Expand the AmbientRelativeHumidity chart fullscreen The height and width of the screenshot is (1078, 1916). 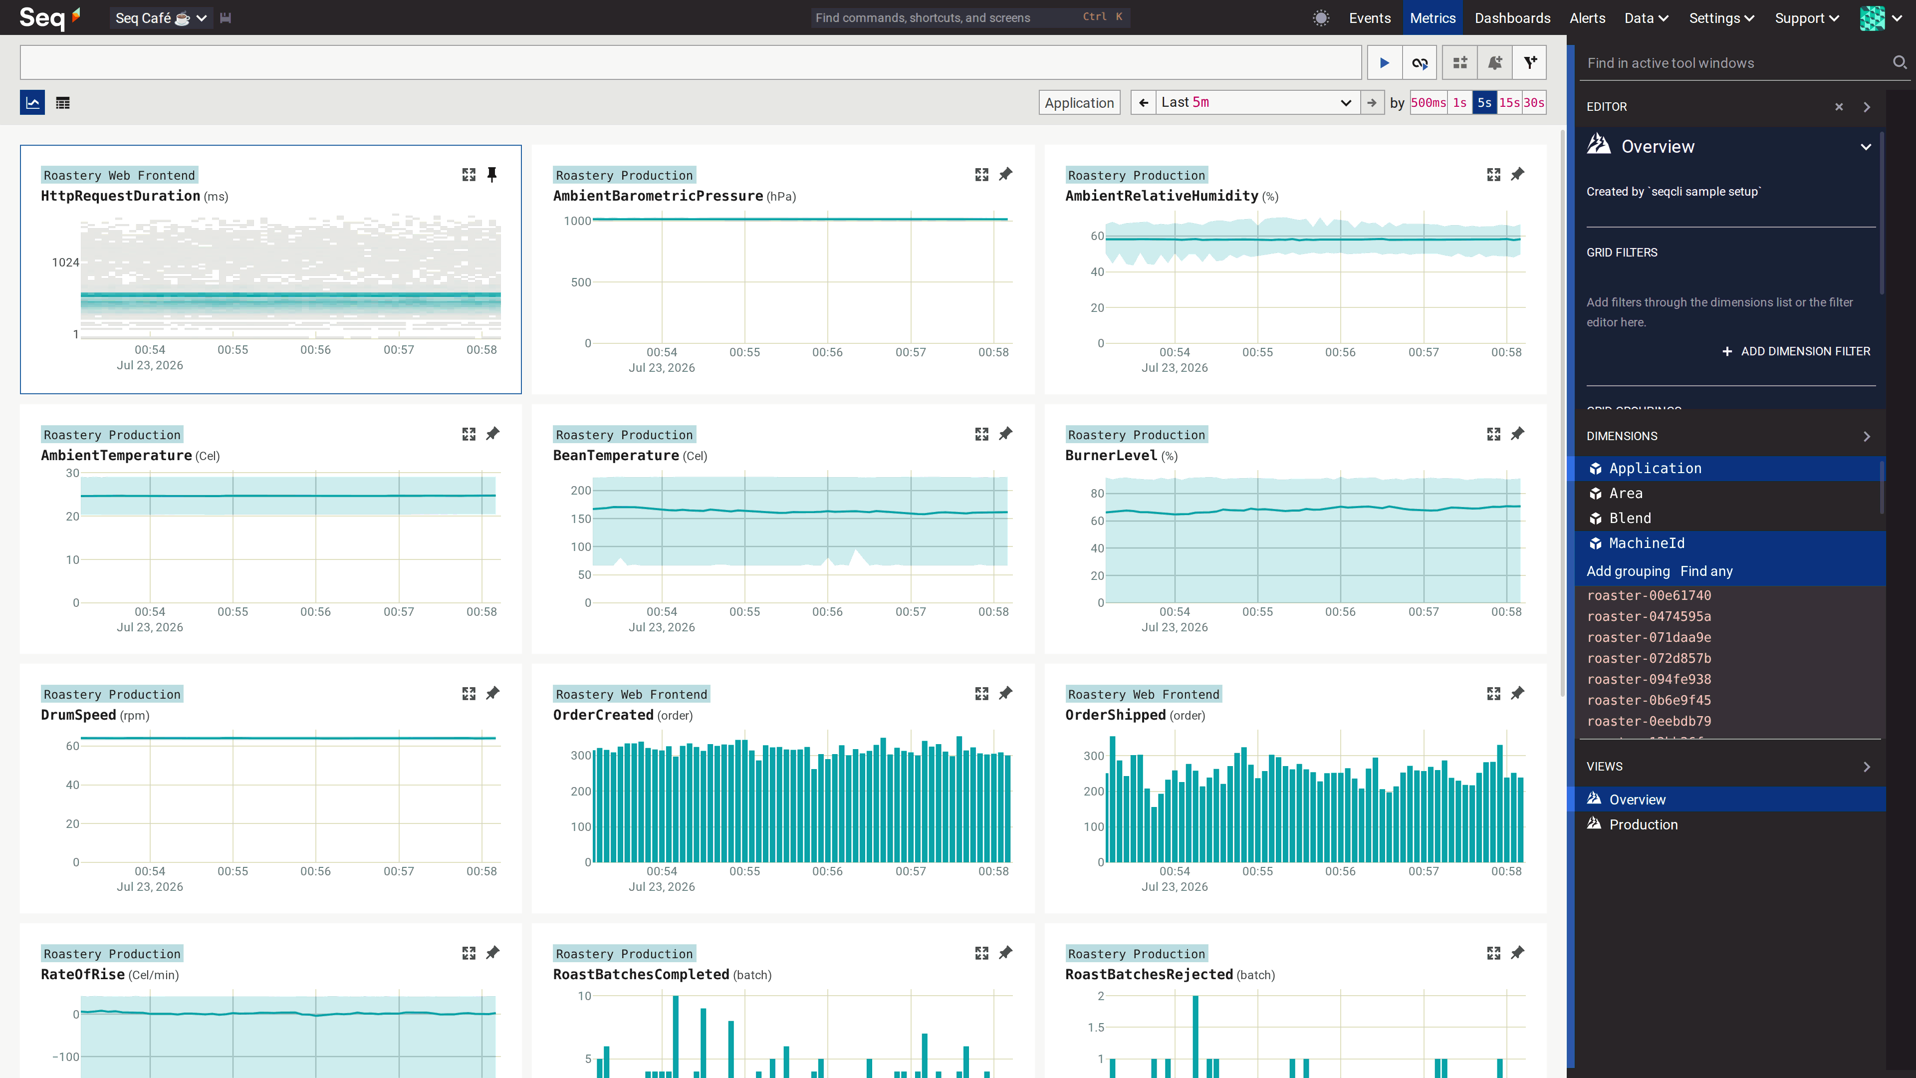pos(1493,174)
